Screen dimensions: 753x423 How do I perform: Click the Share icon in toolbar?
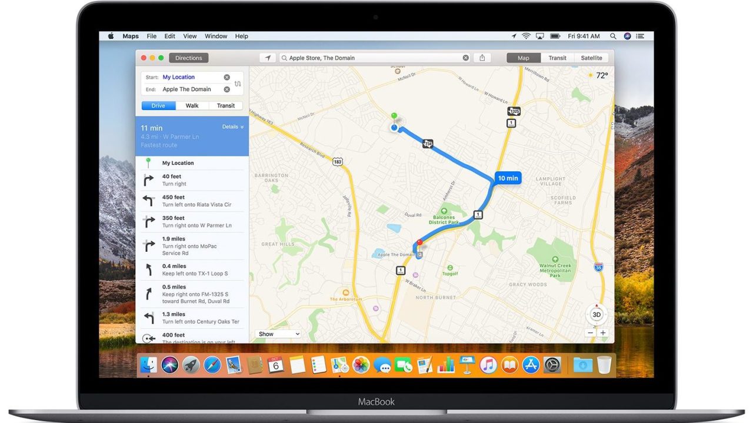point(482,58)
